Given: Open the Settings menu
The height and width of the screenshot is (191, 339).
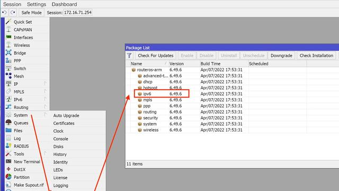Looking at the screenshot, I should tap(37, 4).
